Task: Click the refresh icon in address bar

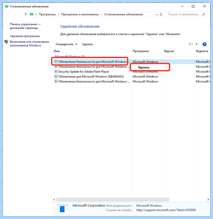Action: (161, 15)
